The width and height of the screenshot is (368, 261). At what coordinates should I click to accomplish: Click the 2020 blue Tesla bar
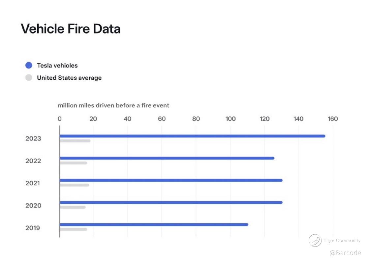[171, 202]
